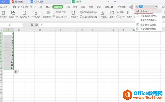This screenshot has height=102, width=165.
Task: Toggle the page break preview switch
Action: (47, 12)
